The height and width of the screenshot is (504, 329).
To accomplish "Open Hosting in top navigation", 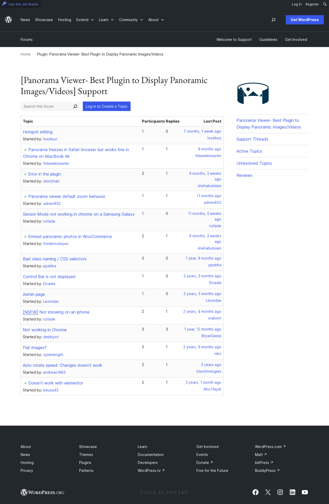I will [x=65, y=20].
